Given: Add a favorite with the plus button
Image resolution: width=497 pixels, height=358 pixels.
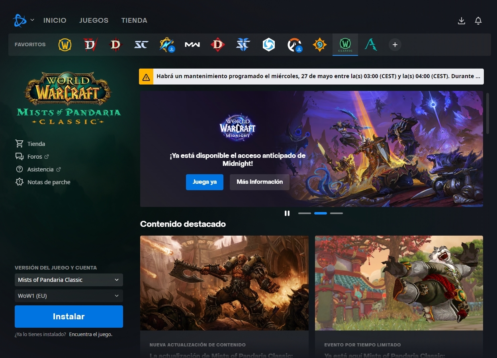Looking at the screenshot, I should coord(395,45).
